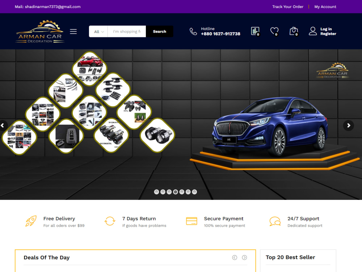
Task: Click the Secure Payment text
Action: coord(224,219)
